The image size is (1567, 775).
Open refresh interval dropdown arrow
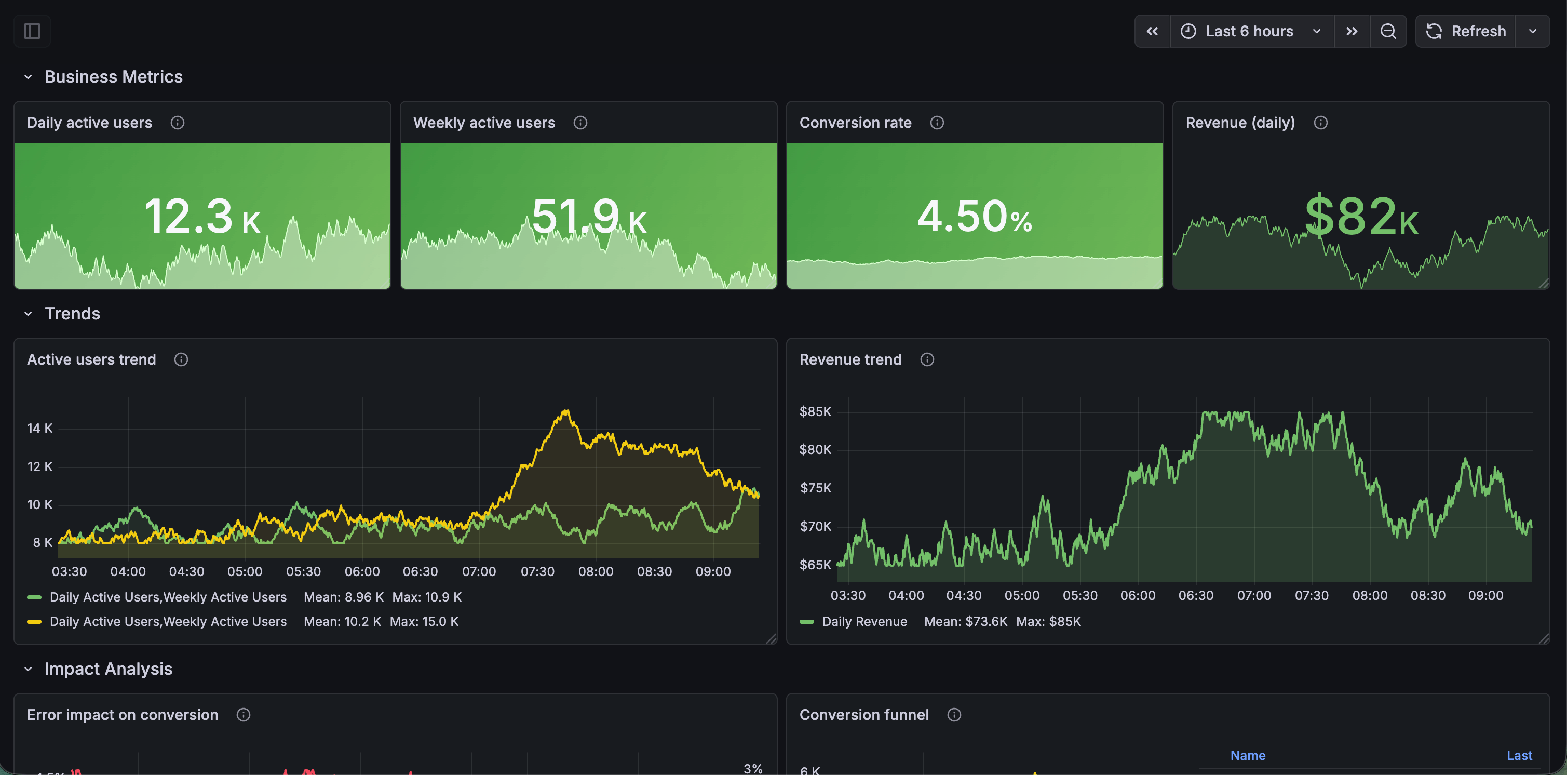click(x=1533, y=31)
